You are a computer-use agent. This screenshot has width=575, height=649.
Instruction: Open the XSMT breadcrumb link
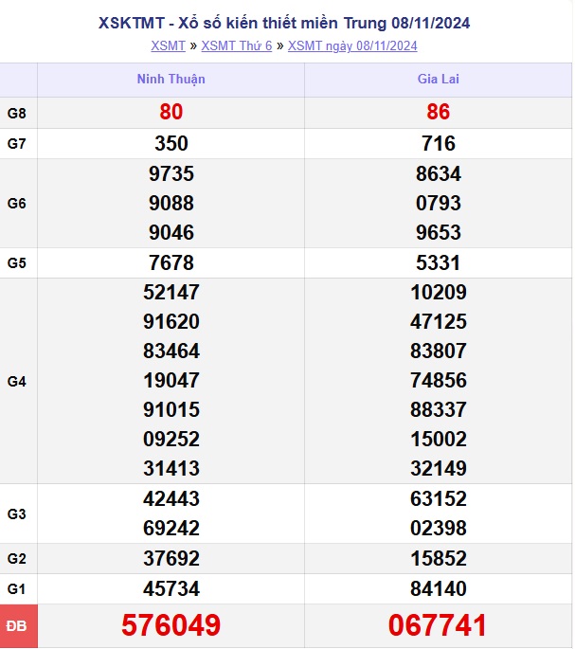(168, 45)
